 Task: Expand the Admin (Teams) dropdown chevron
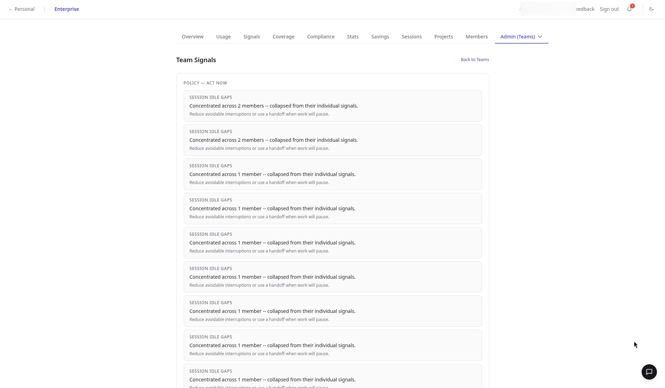pyautogui.click(x=540, y=37)
